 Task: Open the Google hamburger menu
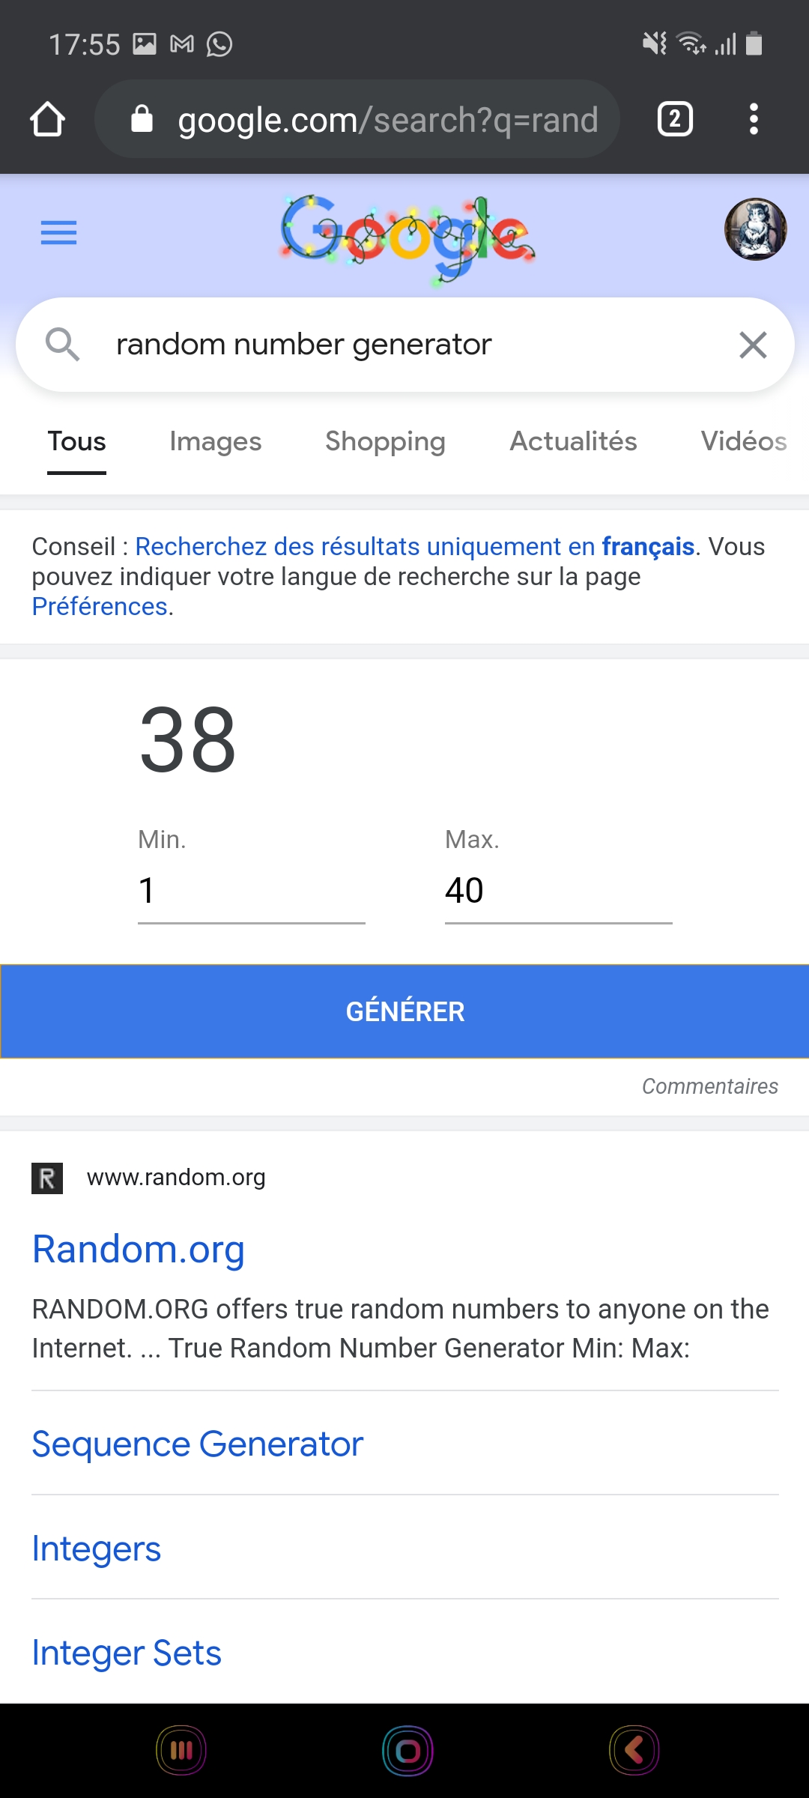(58, 233)
